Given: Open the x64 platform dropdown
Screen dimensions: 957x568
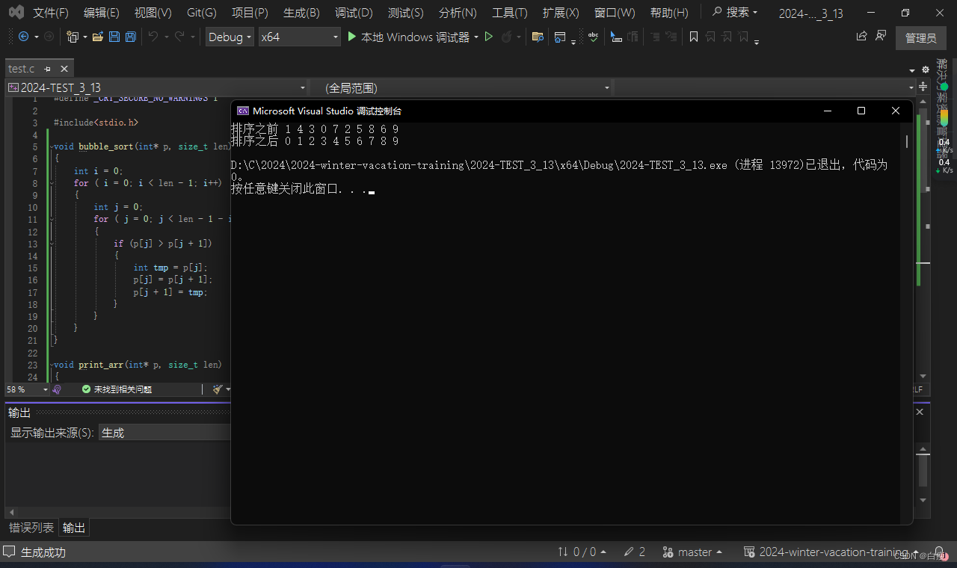Looking at the screenshot, I should tap(299, 37).
